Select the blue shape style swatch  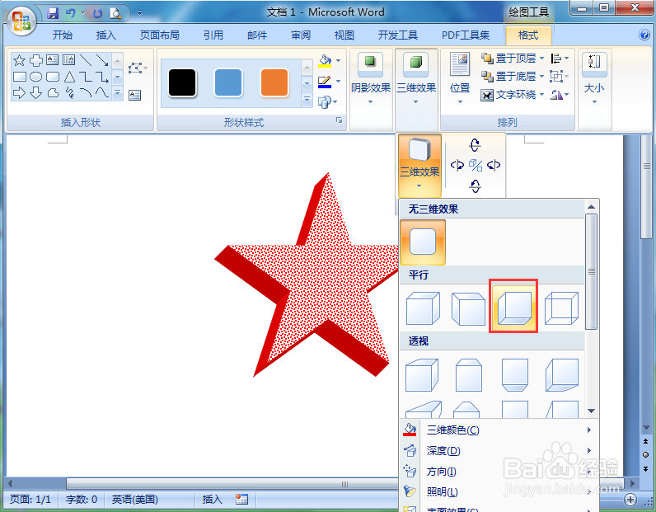(x=228, y=82)
